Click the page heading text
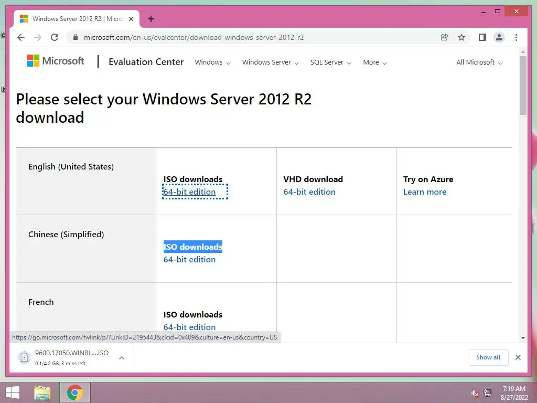The image size is (537, 403). click(164, 108)
